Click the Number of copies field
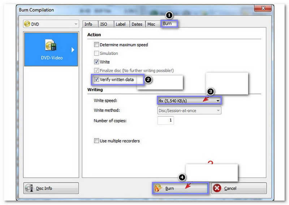This screenshot has height=205, width=289. pyautogui.click(x=166, y=120)
